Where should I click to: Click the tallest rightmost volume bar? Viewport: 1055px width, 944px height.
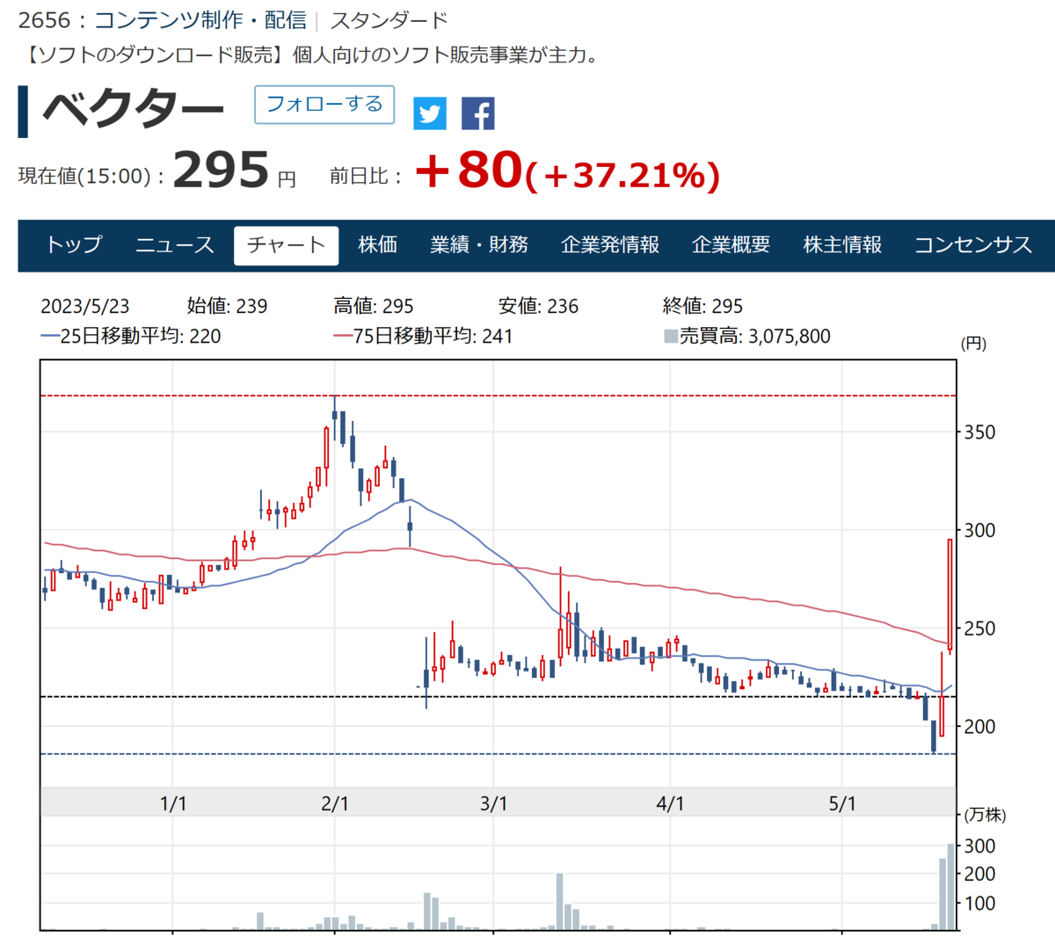(x=950, y=886)
